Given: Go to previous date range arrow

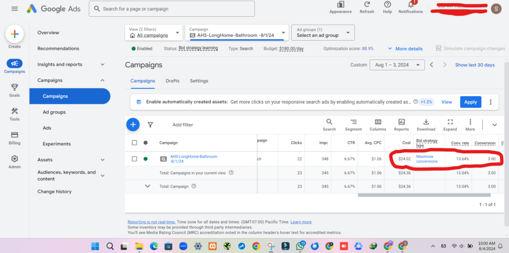Looking at the screenshot, I should click(x=431, y=65).
